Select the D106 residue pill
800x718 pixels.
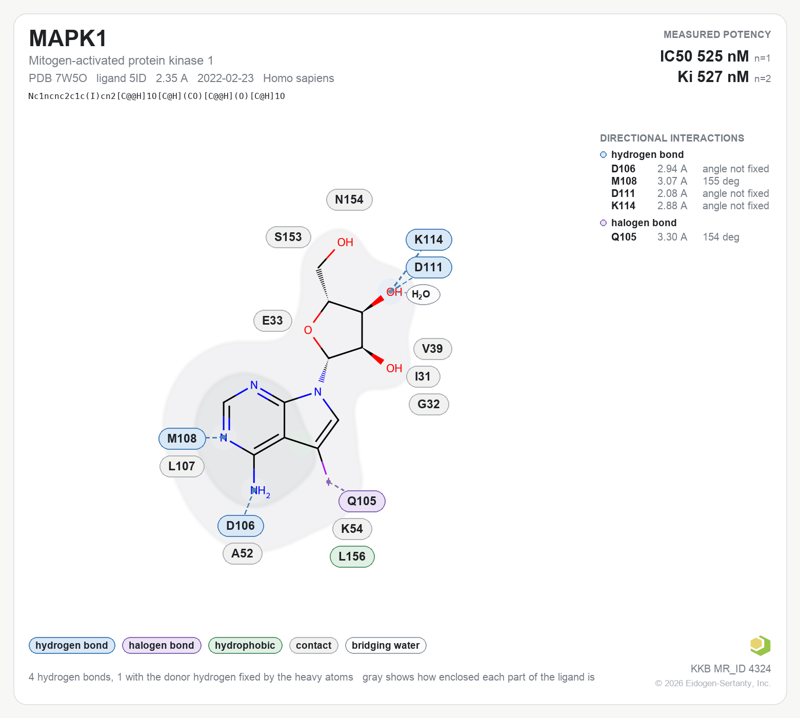click(x=241, y=526)
